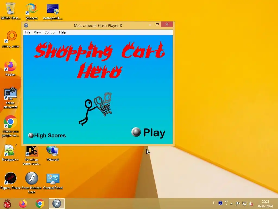Select the Notepad++ desktop shortcut
The image size is (278, 209).
11,152
